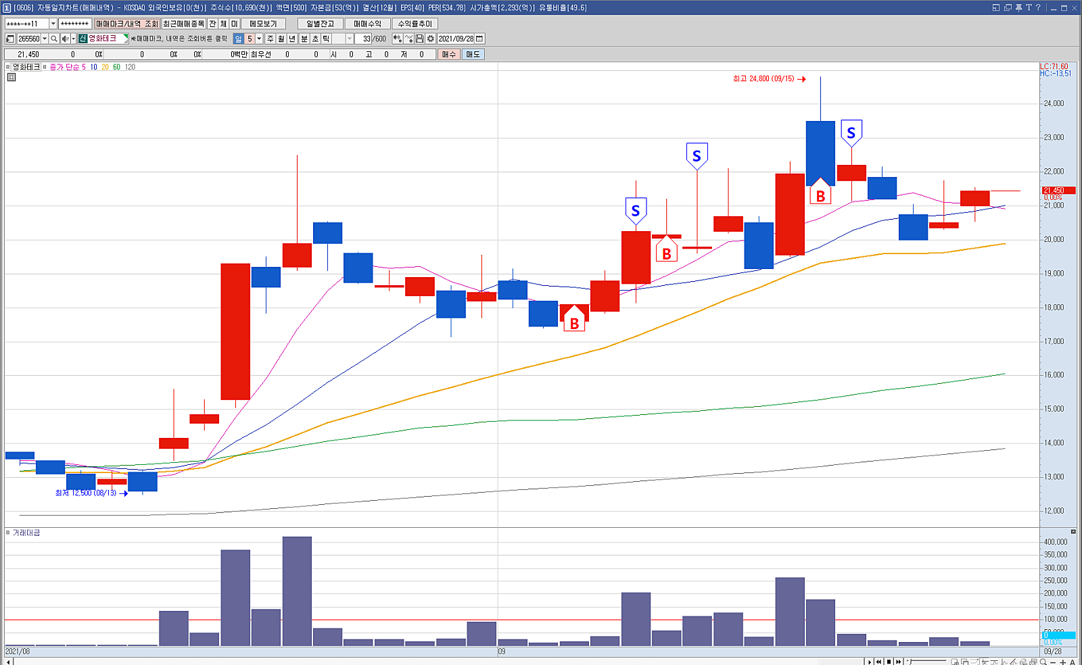Select the 주 (weekly) period toggle
The image size is (1082, 665).
point(270,39)
